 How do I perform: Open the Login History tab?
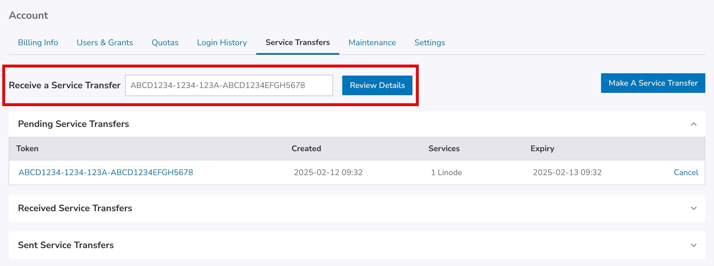(222, 43)
